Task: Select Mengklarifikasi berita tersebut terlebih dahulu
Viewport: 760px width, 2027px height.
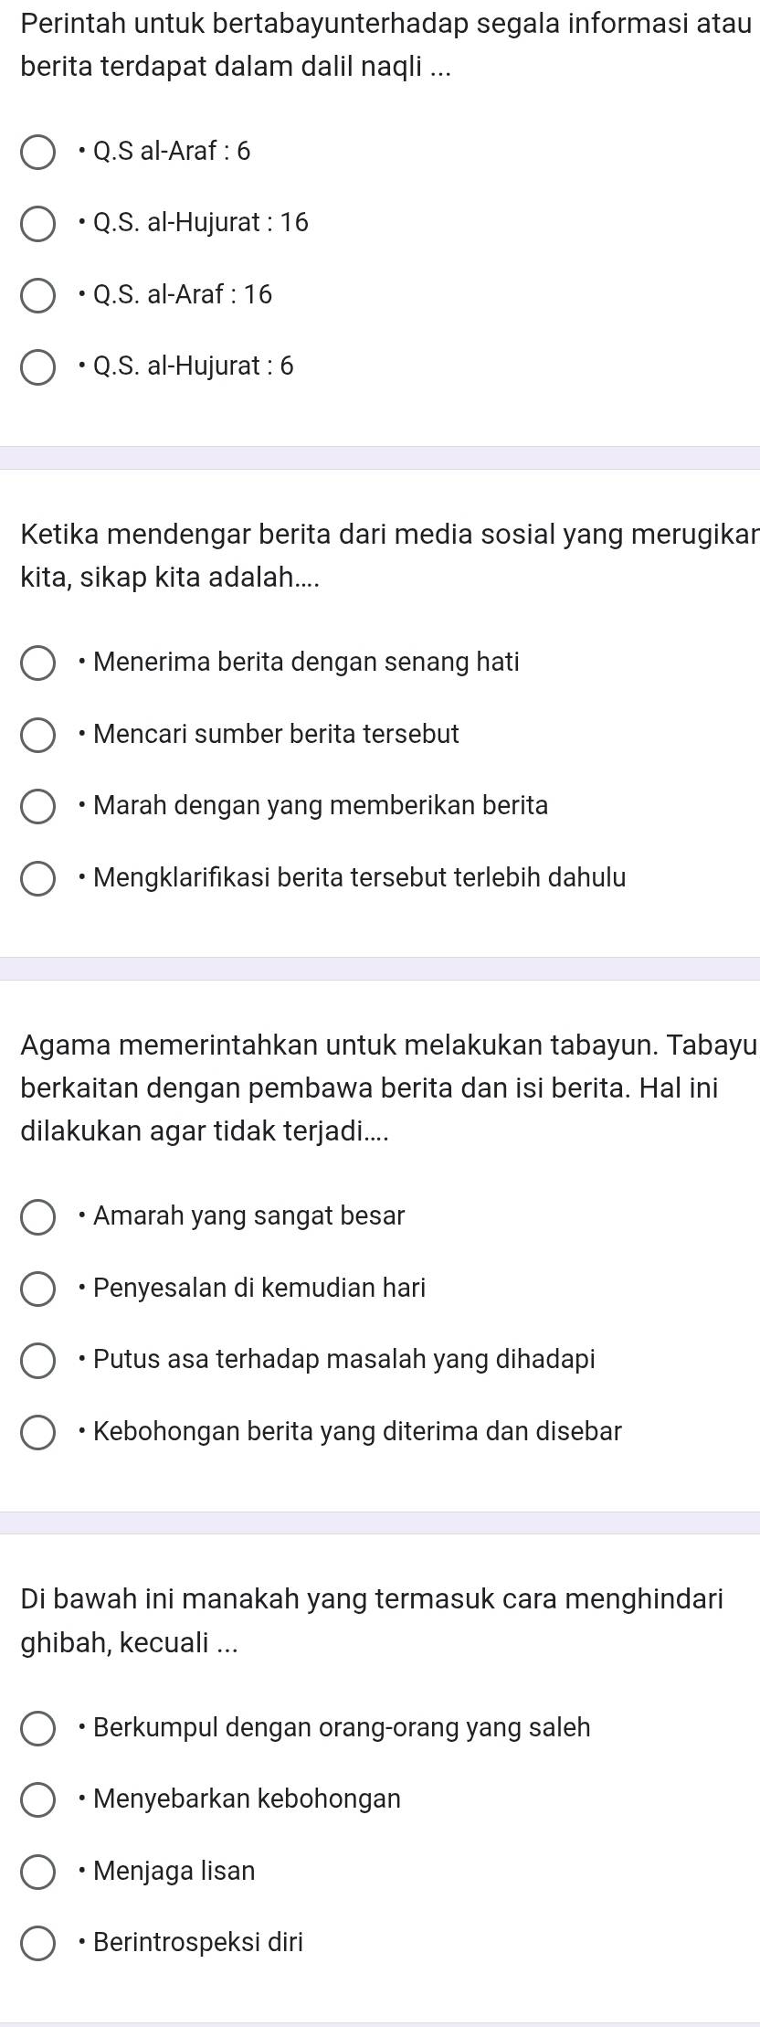Action: 37,880
